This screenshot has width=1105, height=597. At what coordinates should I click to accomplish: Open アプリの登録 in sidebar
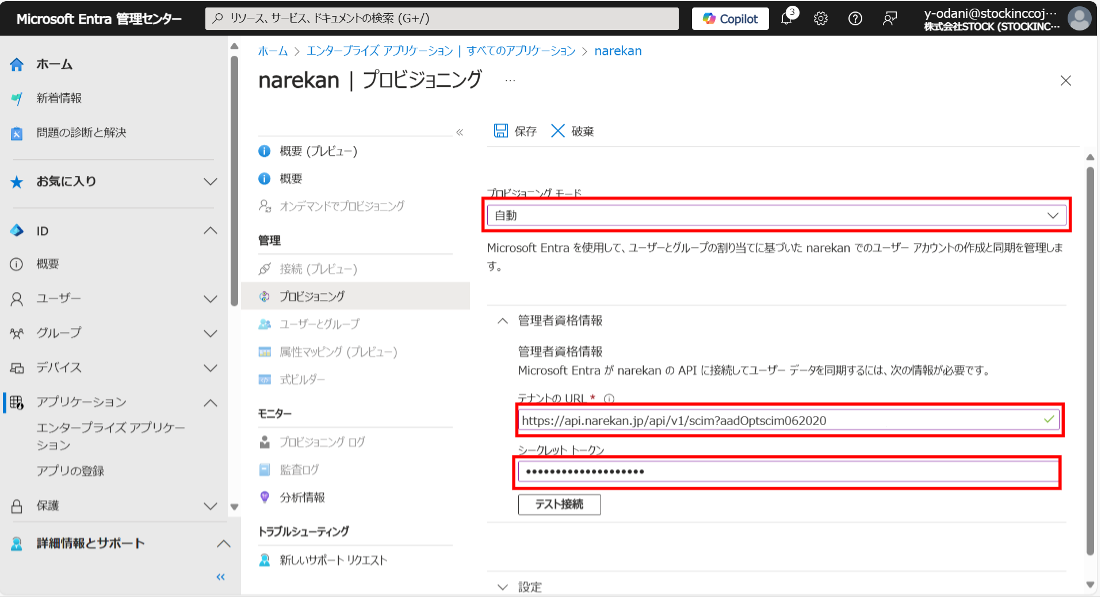coord(70,471)
